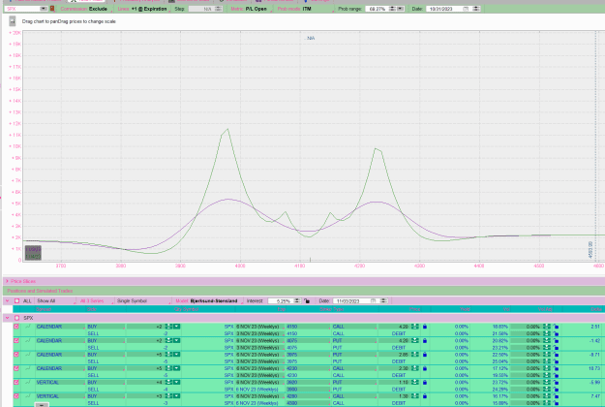Uncheck the 3975 PUT calendar row checkbox
The height and width of the screenshot is (407, 605).
coord(16,354)
